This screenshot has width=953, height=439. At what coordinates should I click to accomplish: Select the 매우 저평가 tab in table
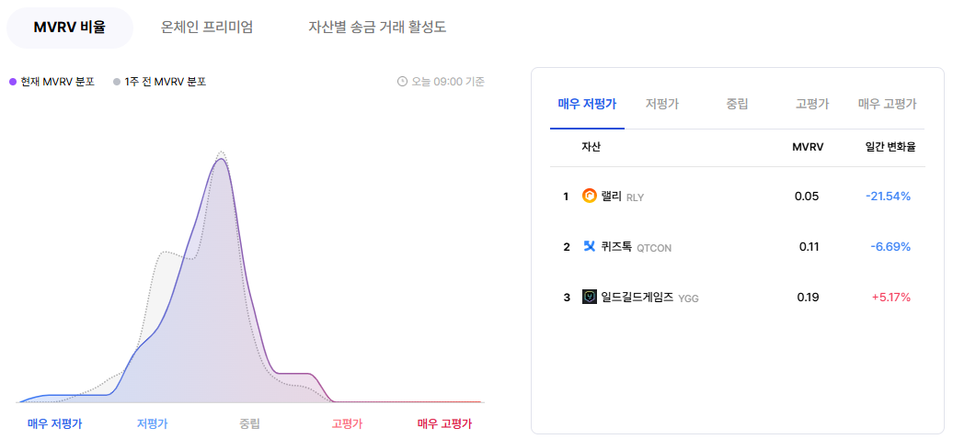pos(587,104)
